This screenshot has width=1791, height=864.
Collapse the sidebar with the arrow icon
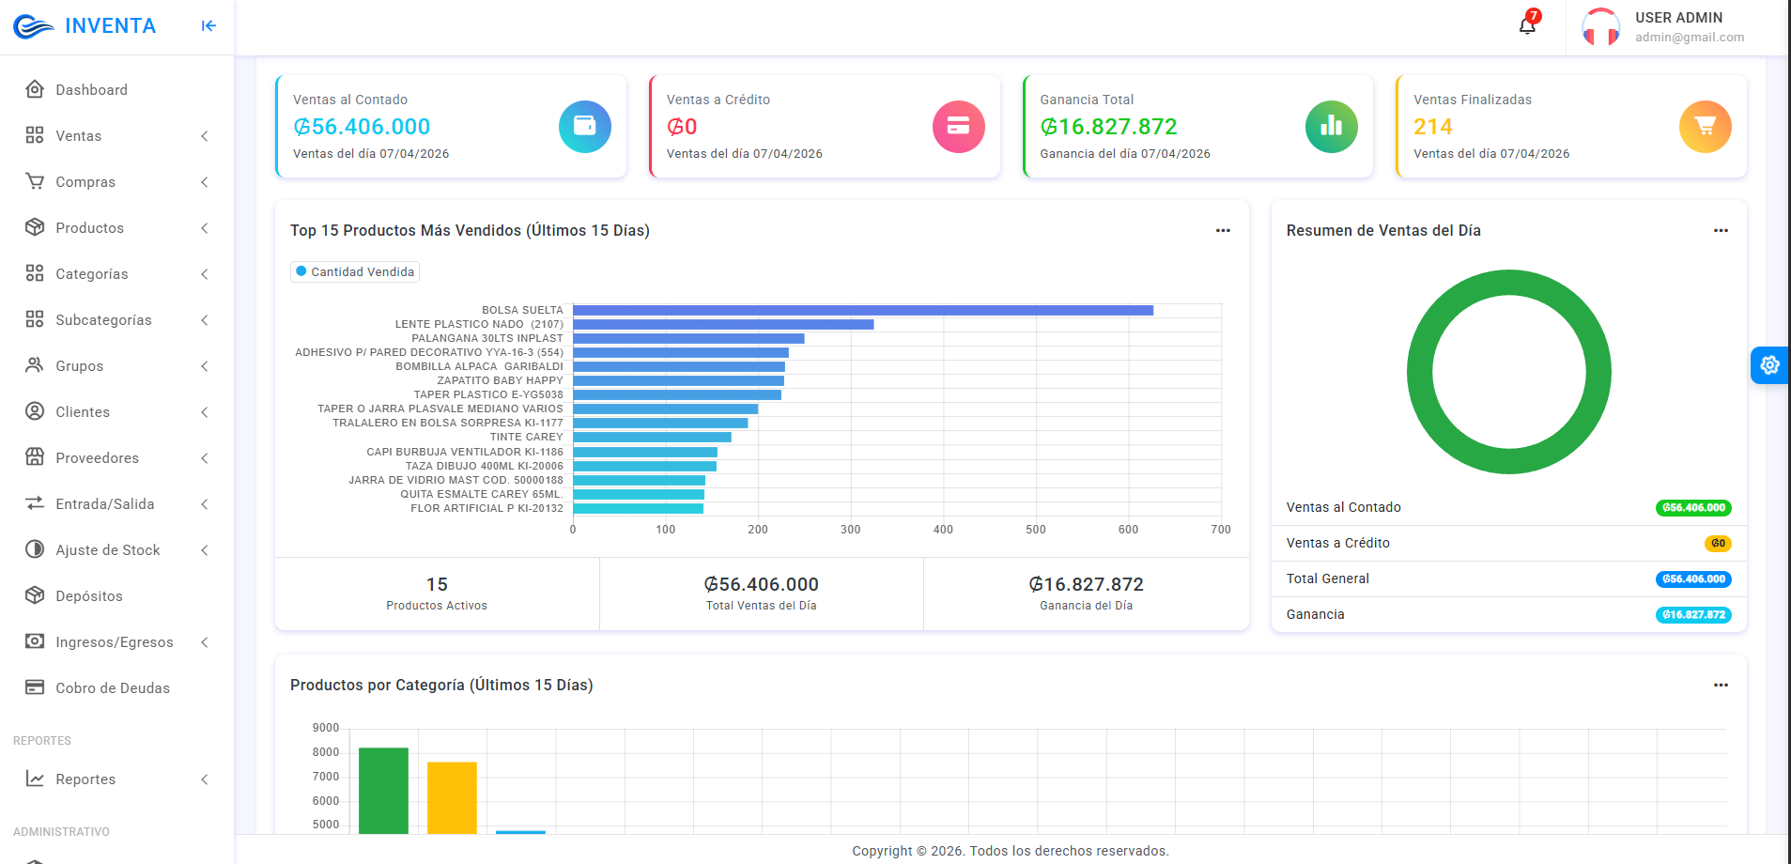[208, 26]
